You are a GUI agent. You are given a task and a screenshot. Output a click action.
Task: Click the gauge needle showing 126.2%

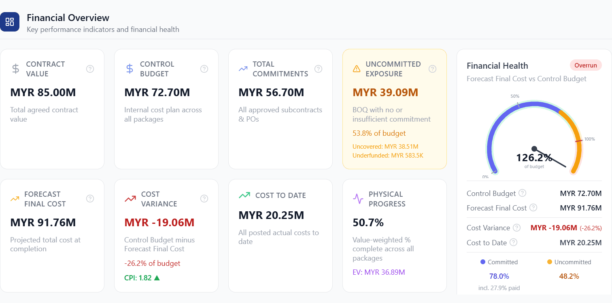[550, 158]
